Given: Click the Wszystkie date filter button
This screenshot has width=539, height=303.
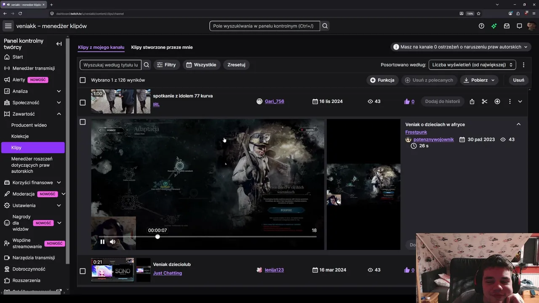Looking at the screenshot, I should (x=201, y=65).
